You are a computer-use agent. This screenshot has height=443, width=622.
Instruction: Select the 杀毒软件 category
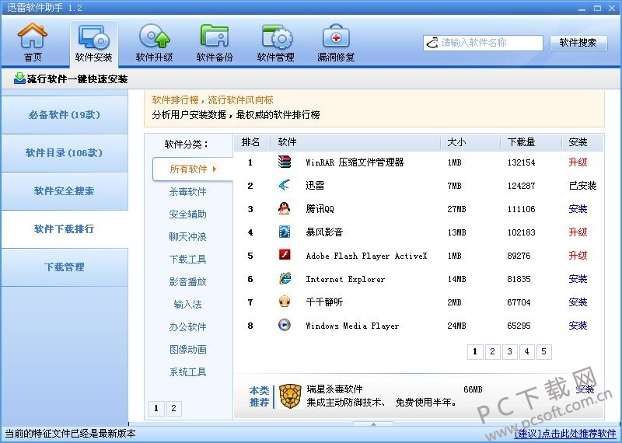coord(187,192)
